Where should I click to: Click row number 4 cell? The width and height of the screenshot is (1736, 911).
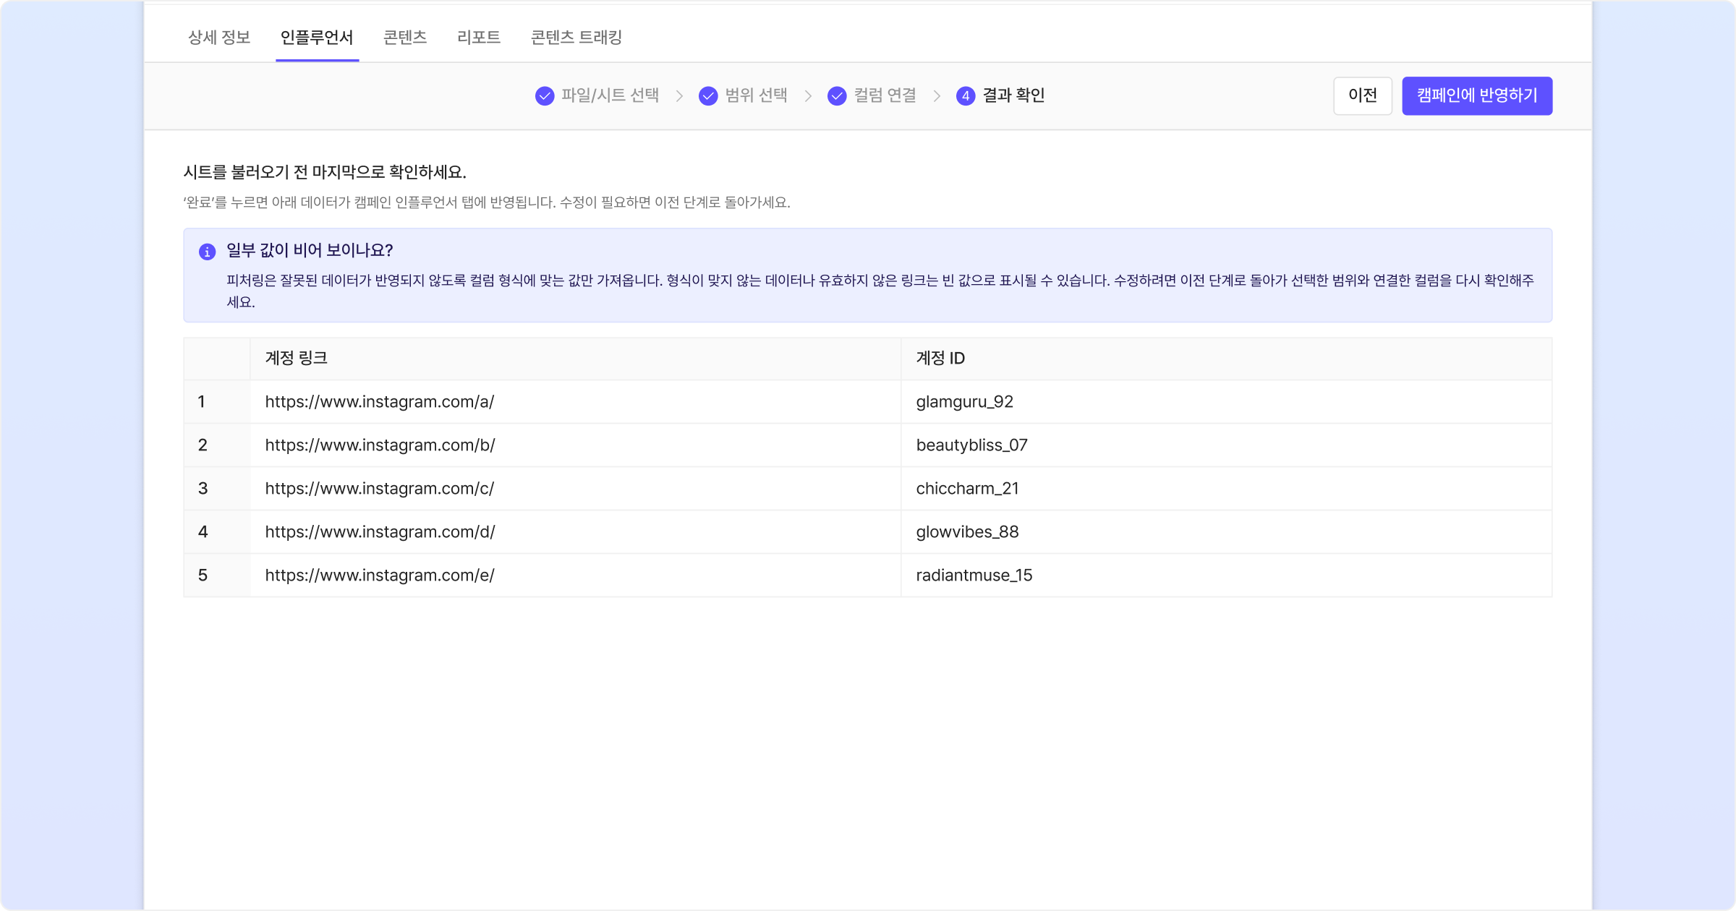coord(217,532)
